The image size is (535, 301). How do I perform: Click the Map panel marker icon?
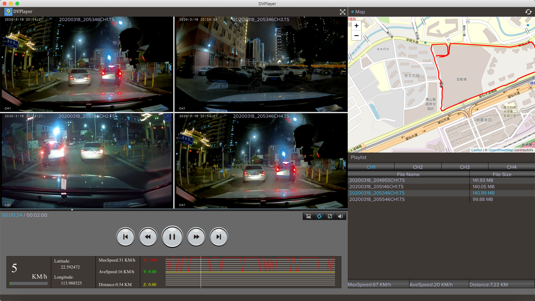[352, 12]
